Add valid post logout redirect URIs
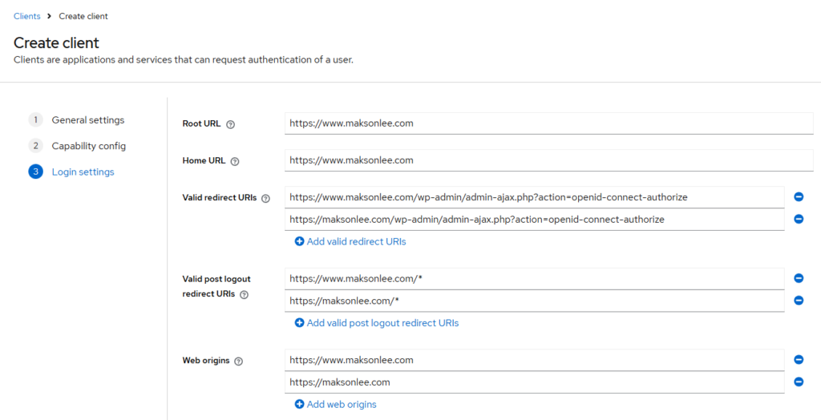 coord(377,323)
